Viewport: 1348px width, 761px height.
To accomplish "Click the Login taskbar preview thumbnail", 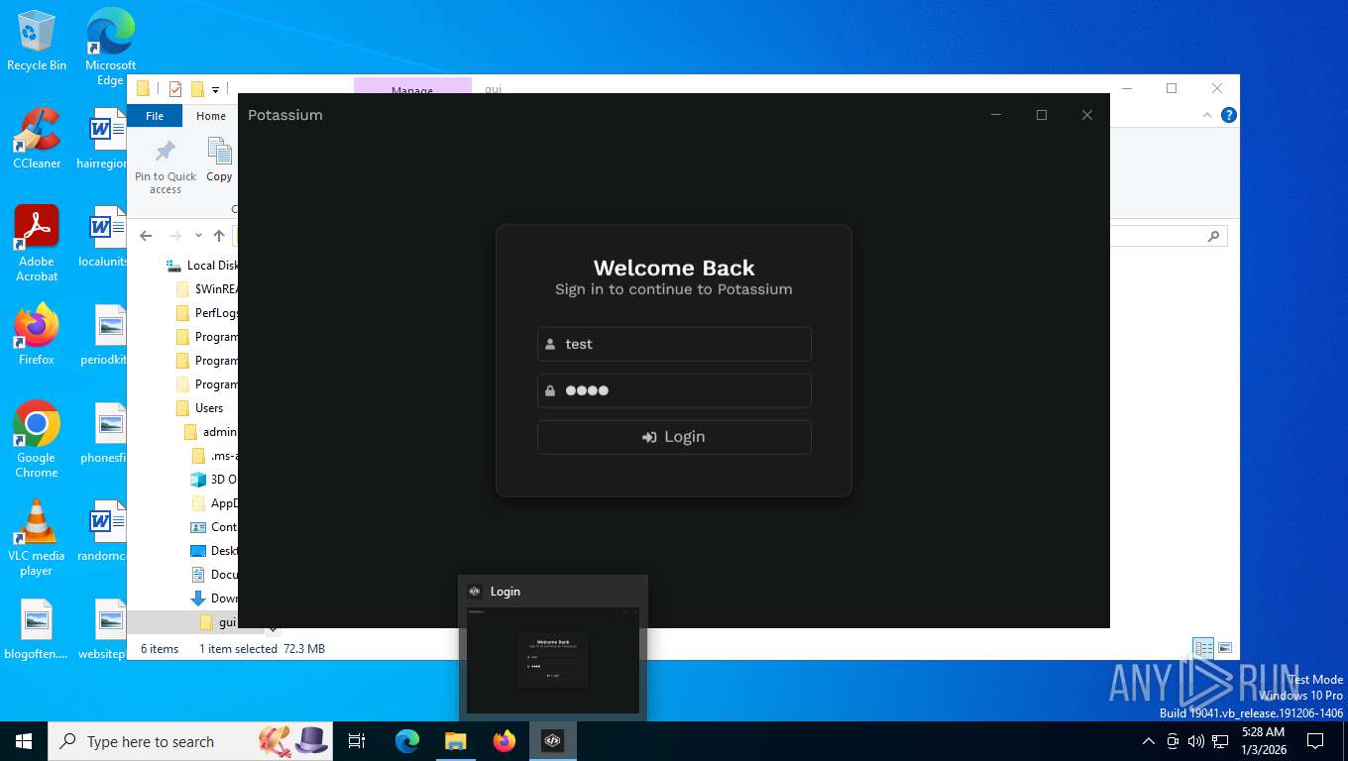I will point(553,659).
